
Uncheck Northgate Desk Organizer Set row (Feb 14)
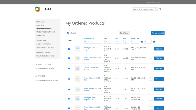(69, 99)
